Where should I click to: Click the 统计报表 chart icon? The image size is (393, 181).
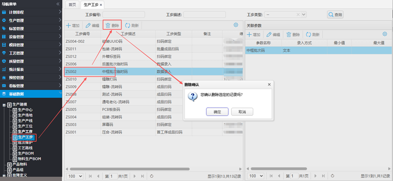click(4, 70)
